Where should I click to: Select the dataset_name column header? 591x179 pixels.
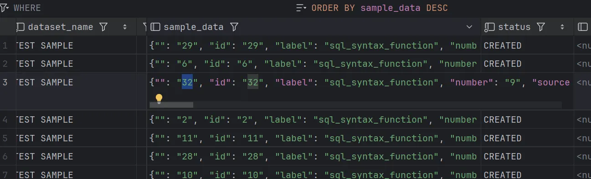coord(61,27)
